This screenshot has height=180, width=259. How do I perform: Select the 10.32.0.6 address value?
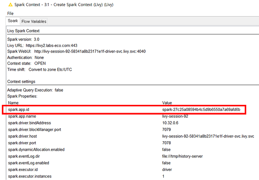tap(170, 123)
